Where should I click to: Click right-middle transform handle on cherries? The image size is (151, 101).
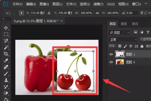click(x=93, y=71)
